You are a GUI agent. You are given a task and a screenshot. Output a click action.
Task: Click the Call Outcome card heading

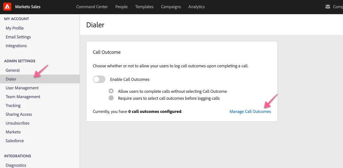pos(107,52)
